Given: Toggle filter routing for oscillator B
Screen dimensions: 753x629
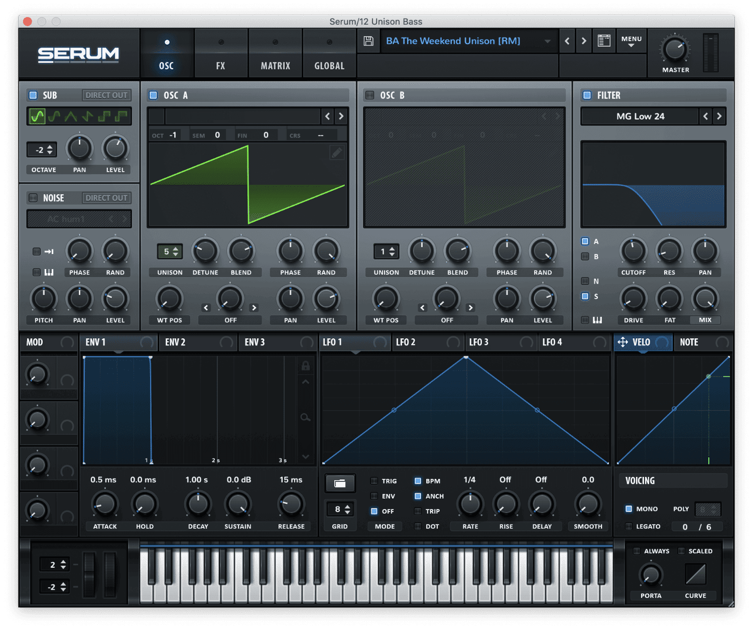Looking at the screenshot, I should click(x=585, y=257).
